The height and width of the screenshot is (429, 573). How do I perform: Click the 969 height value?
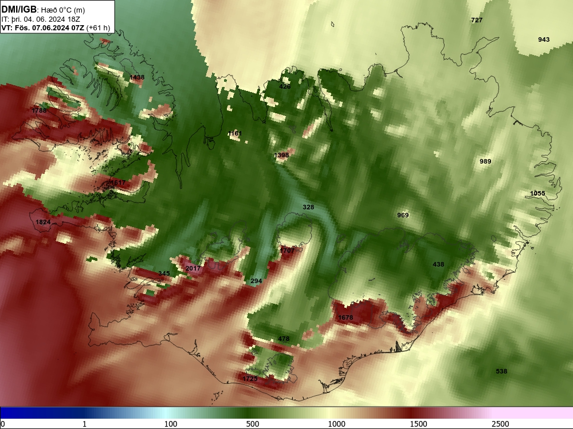pyautogui.click(x=403, y=215)
